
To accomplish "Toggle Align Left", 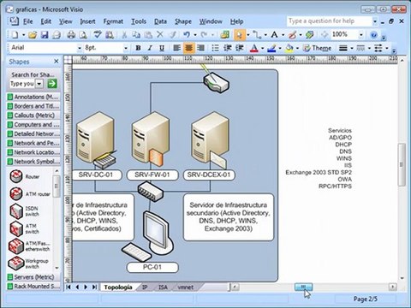I will pyautogui.click(x=176, y=48).
